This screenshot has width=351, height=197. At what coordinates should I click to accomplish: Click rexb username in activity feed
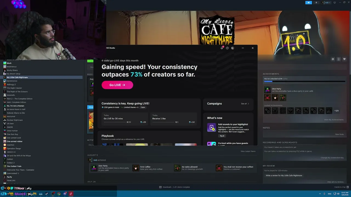point(95,160)
